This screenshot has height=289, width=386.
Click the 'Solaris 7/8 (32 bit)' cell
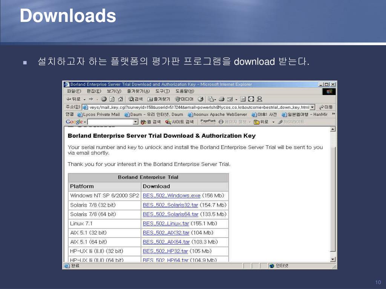point(104,205)
